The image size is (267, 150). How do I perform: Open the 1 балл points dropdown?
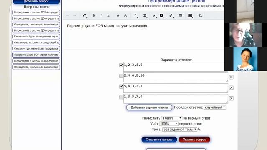[x=171, y=118]
